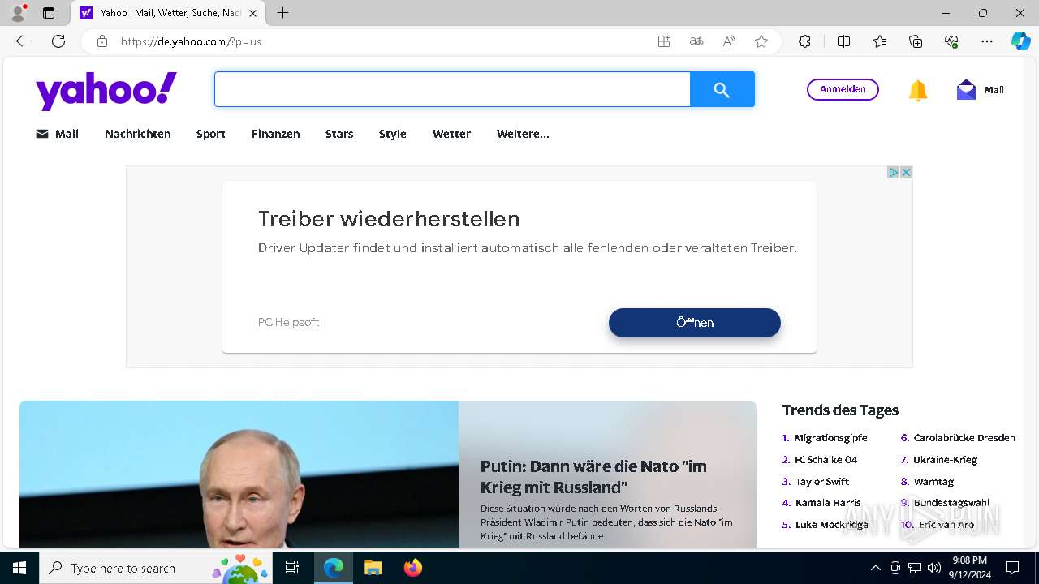The image size is (1039, 584).
Task: Open the Wetter section
Action: tap(451, 134)
